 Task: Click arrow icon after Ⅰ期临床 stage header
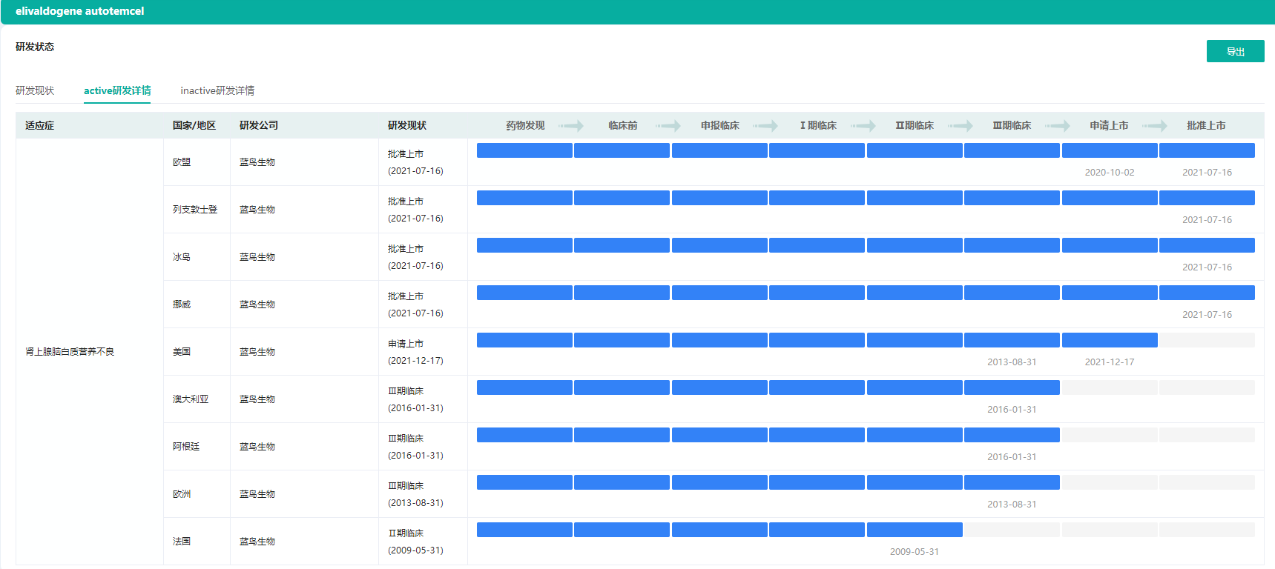pyautogui.click(x=863, y=126)
